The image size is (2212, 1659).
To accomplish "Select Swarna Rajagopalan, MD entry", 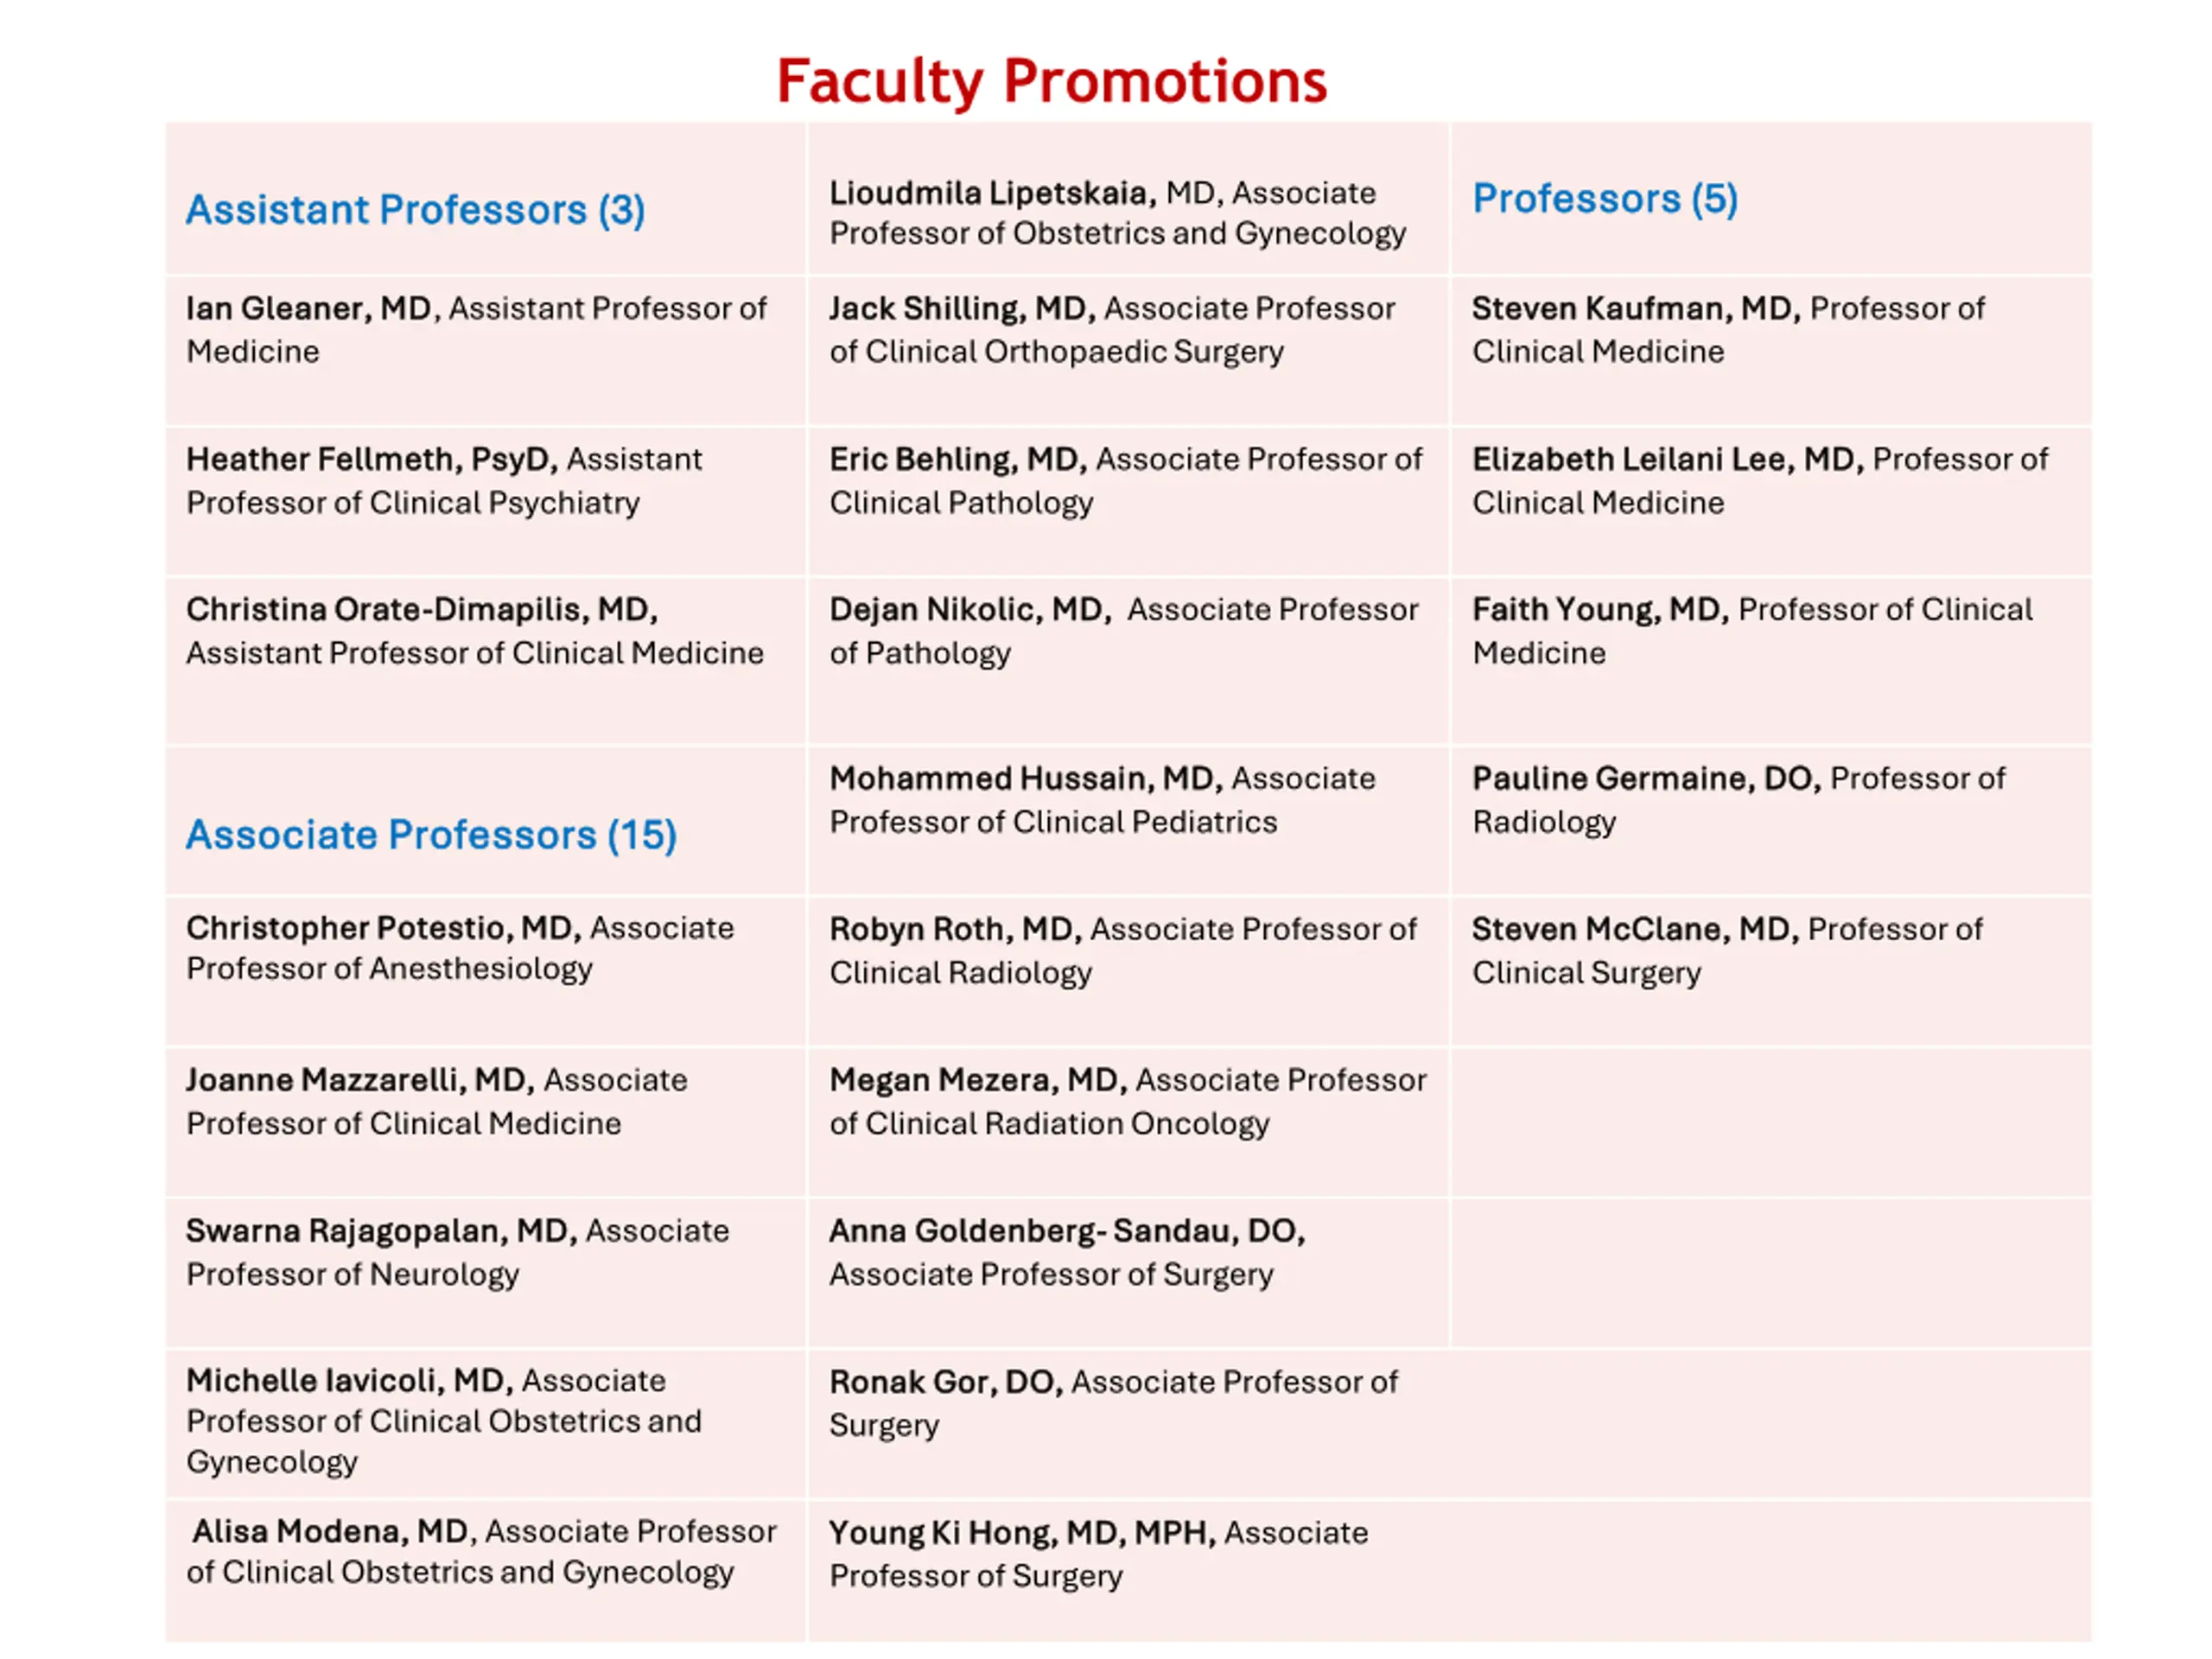I will (457, 1252).
